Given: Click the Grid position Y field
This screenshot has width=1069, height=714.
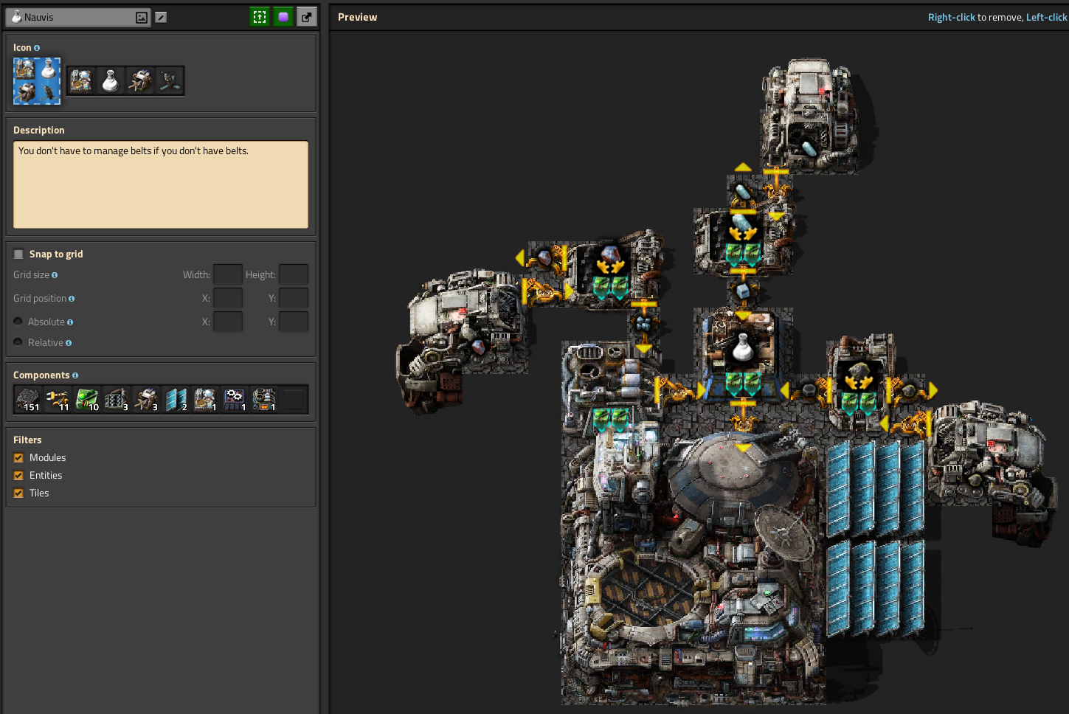Looking at the screenshot, I should [x=294, y=298].
